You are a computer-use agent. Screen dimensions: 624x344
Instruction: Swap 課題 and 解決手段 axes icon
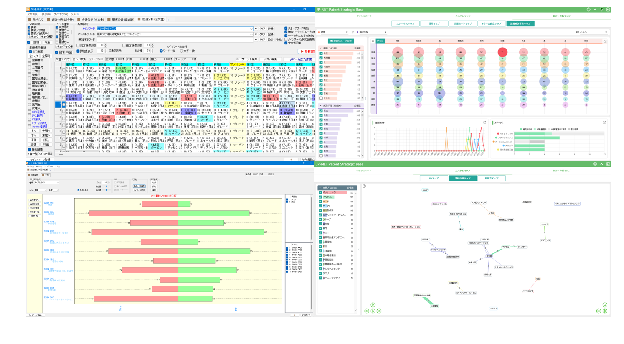[x=353, y=32]
